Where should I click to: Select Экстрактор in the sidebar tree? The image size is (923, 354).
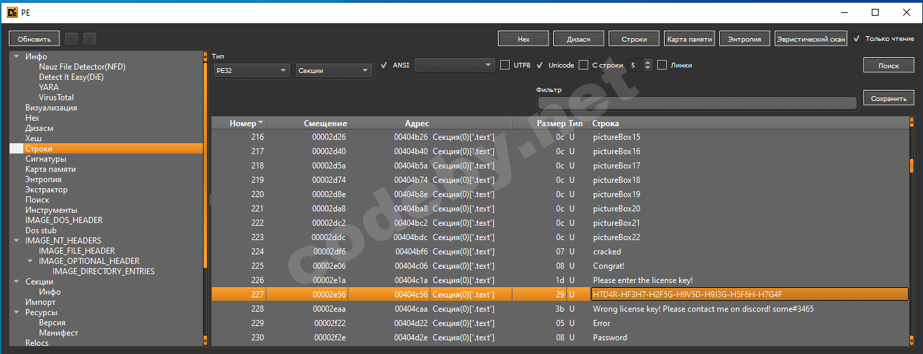pyautogui.click(x=46, y=190)
